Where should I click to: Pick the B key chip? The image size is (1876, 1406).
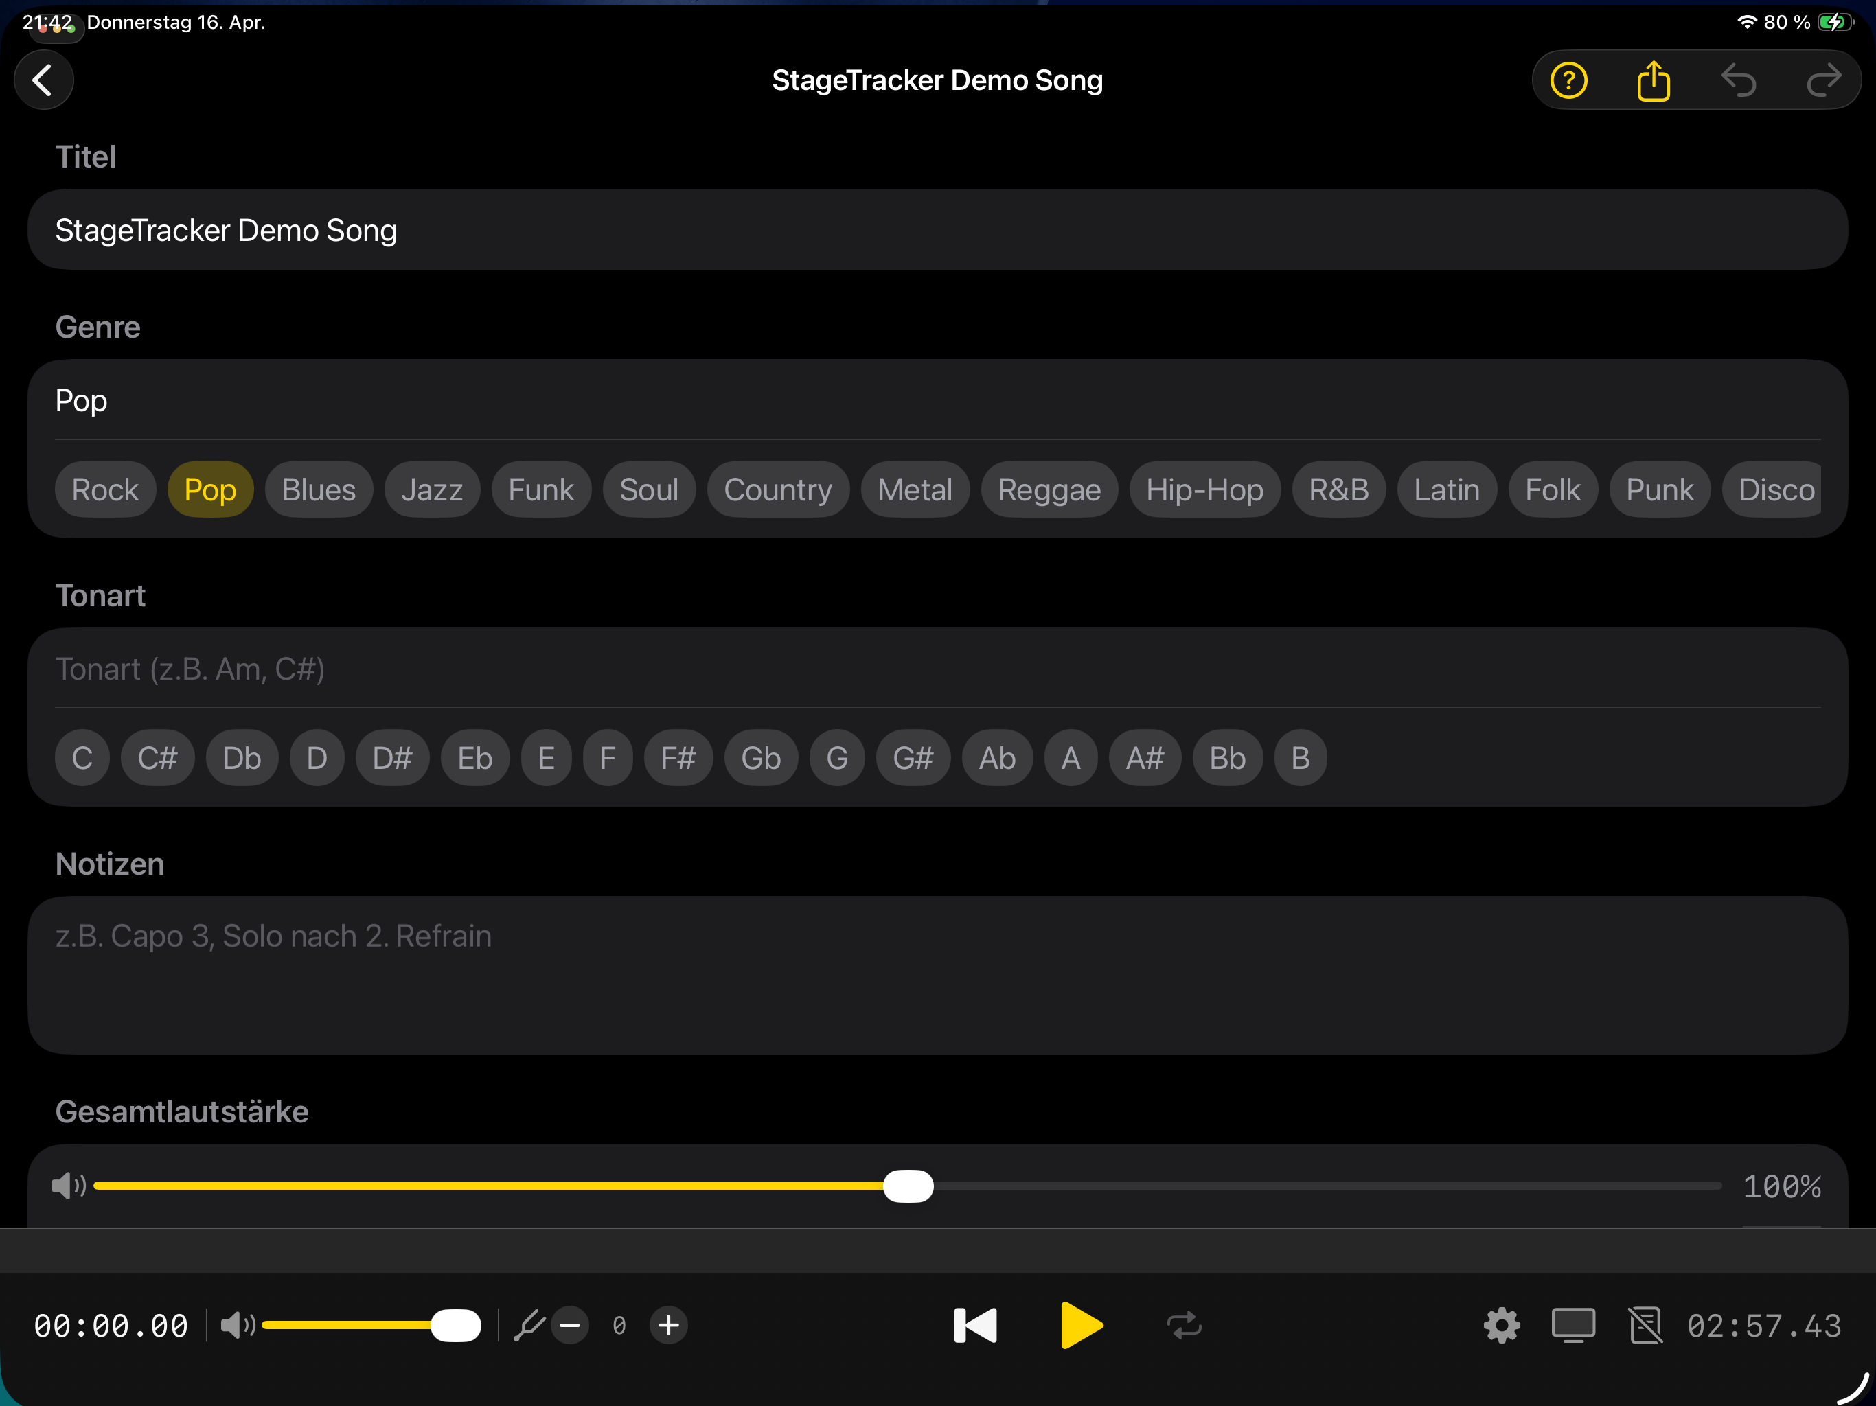pyautogui.click(x=1300, y=757)
